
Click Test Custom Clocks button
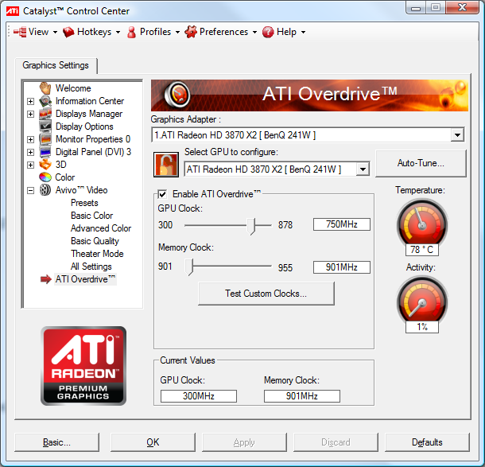(266, 294)
